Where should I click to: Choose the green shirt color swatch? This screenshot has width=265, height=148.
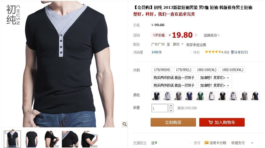200,96
